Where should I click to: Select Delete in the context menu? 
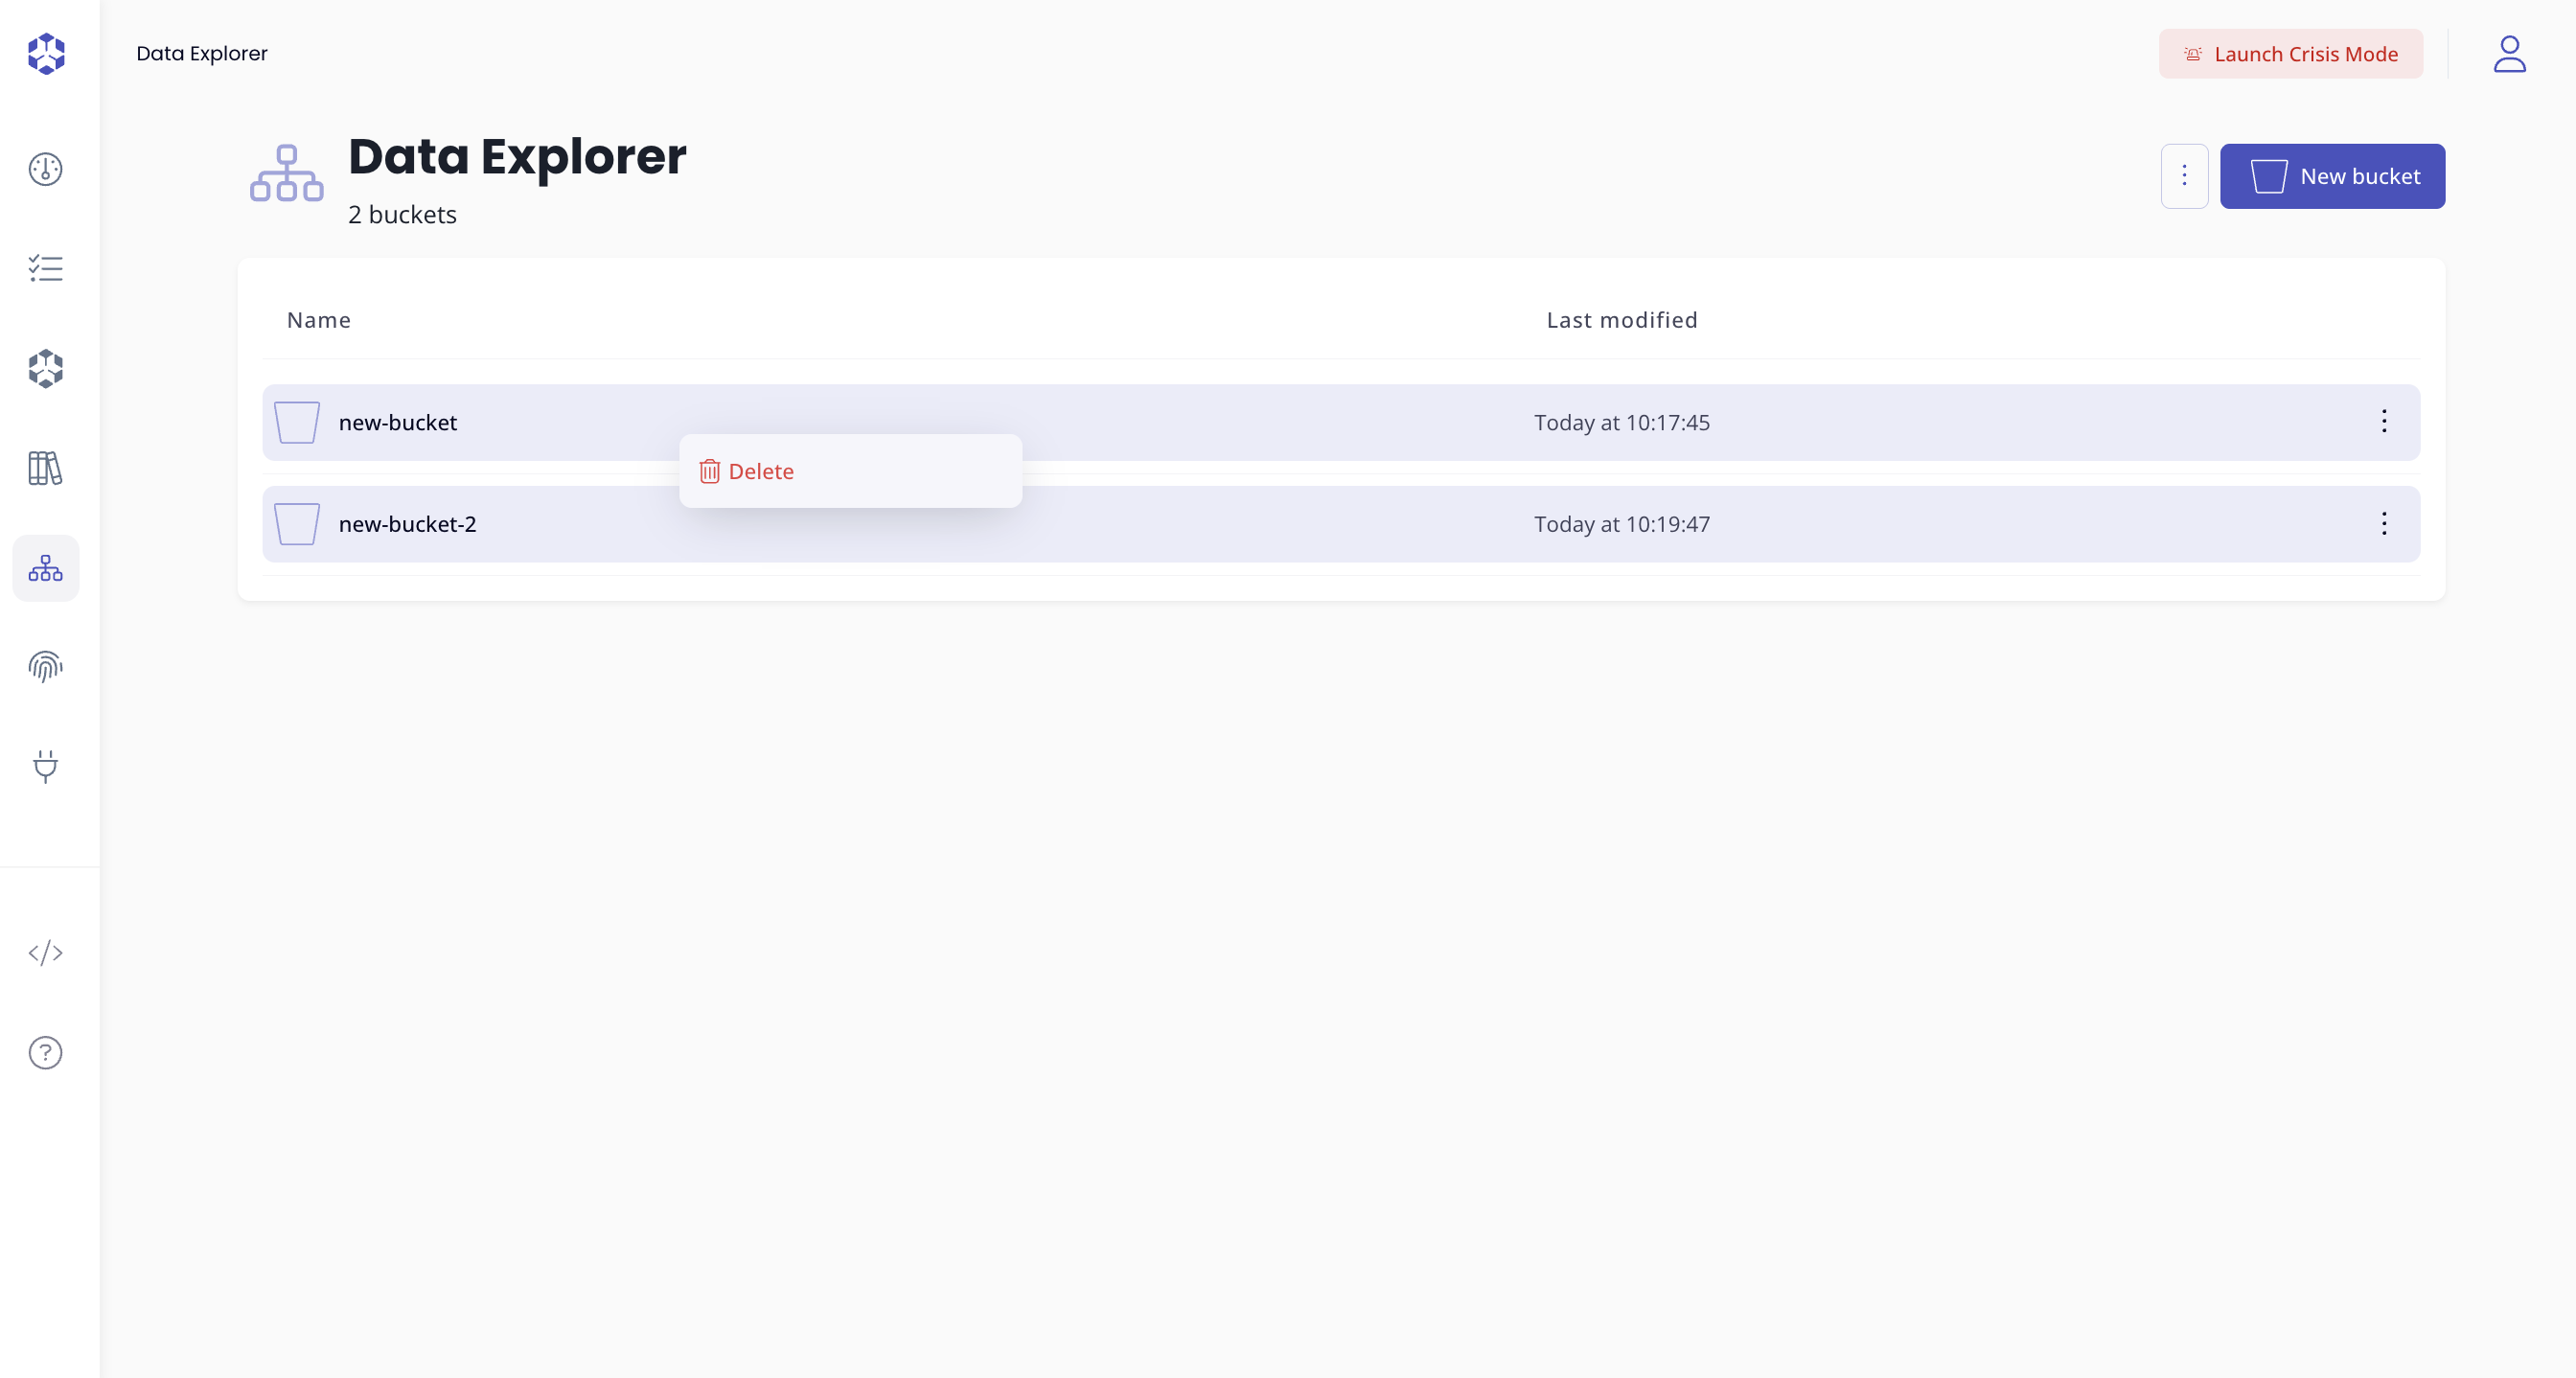coord(761,471)
